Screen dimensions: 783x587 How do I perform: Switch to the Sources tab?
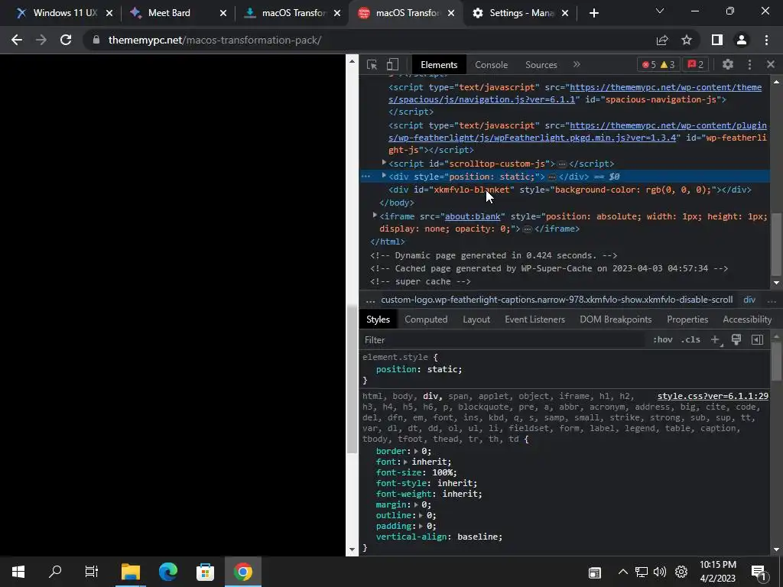pyautogui.click(x=541, y=65)
